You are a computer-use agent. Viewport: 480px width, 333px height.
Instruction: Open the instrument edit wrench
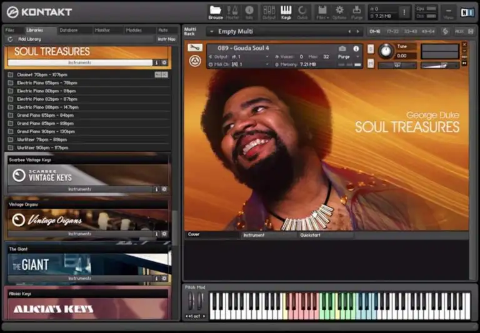(x=195, y=47)
